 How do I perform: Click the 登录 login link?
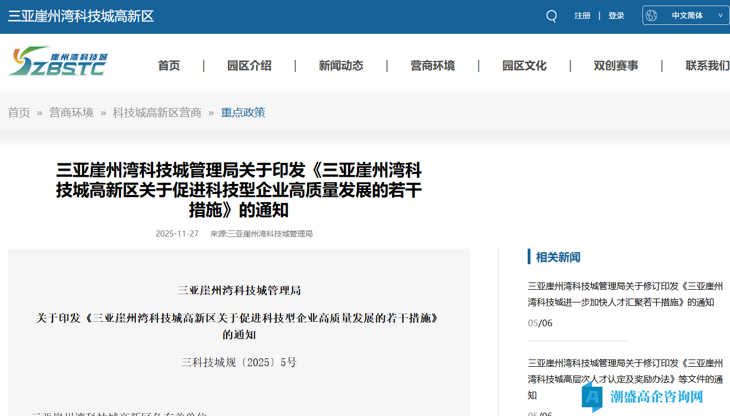pyautogui.click(x=616, y=16)
